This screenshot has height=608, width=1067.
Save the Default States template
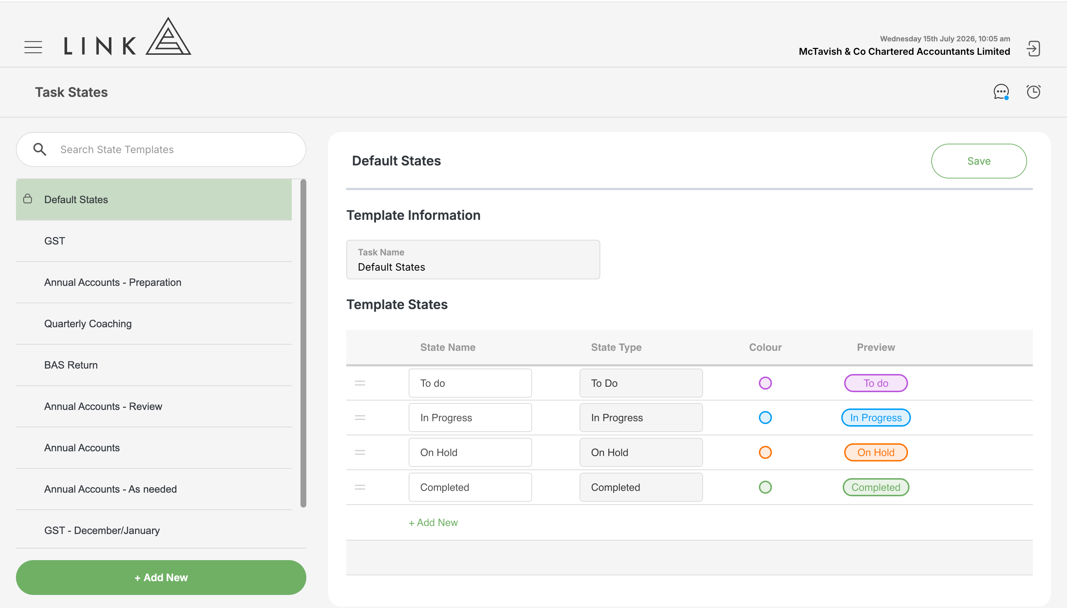click(979, 161)
